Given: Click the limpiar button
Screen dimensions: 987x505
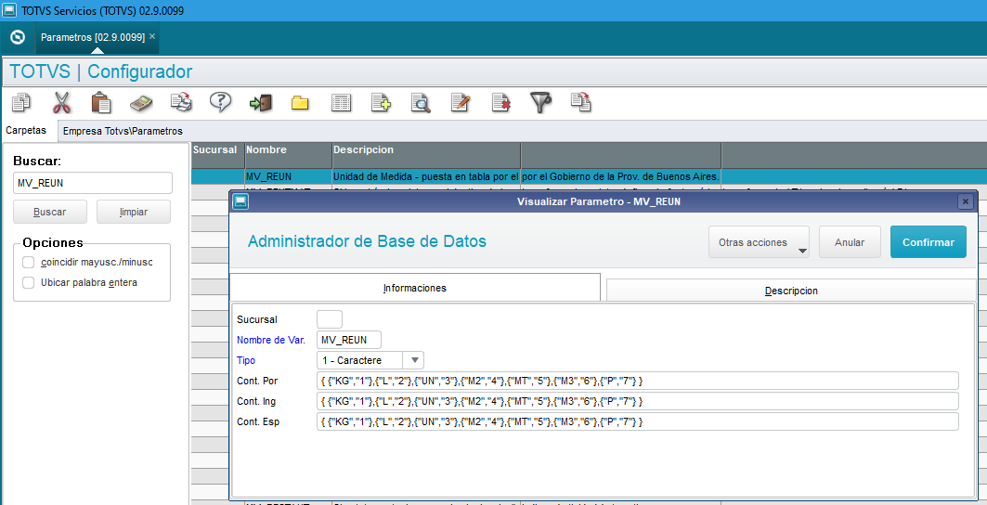Looking at the screenshot, I should [134, 212].
